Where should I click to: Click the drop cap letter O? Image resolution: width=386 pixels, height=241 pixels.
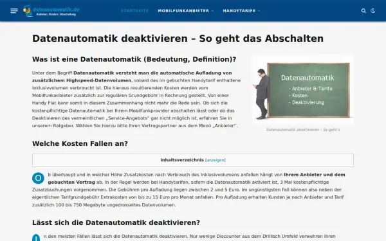[38, 178]
